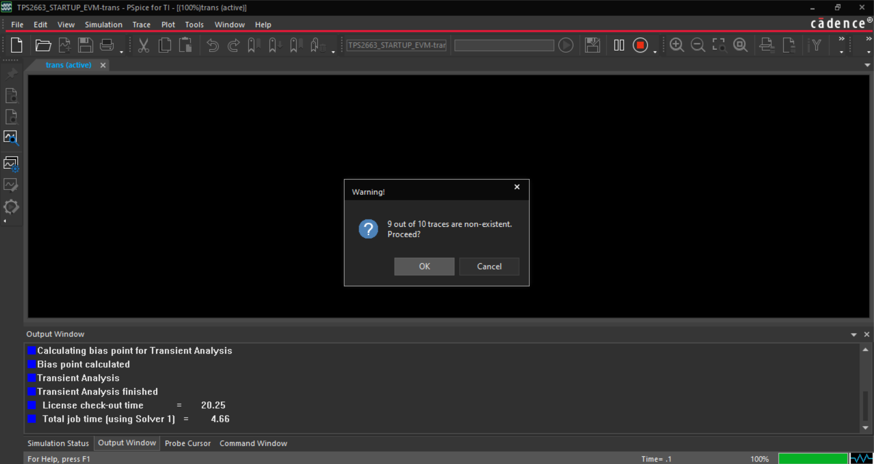
Task: Open the Tools menu
Action: pyautogui.click(x=194, y=25)
